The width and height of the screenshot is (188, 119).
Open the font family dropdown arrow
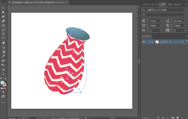185,10
